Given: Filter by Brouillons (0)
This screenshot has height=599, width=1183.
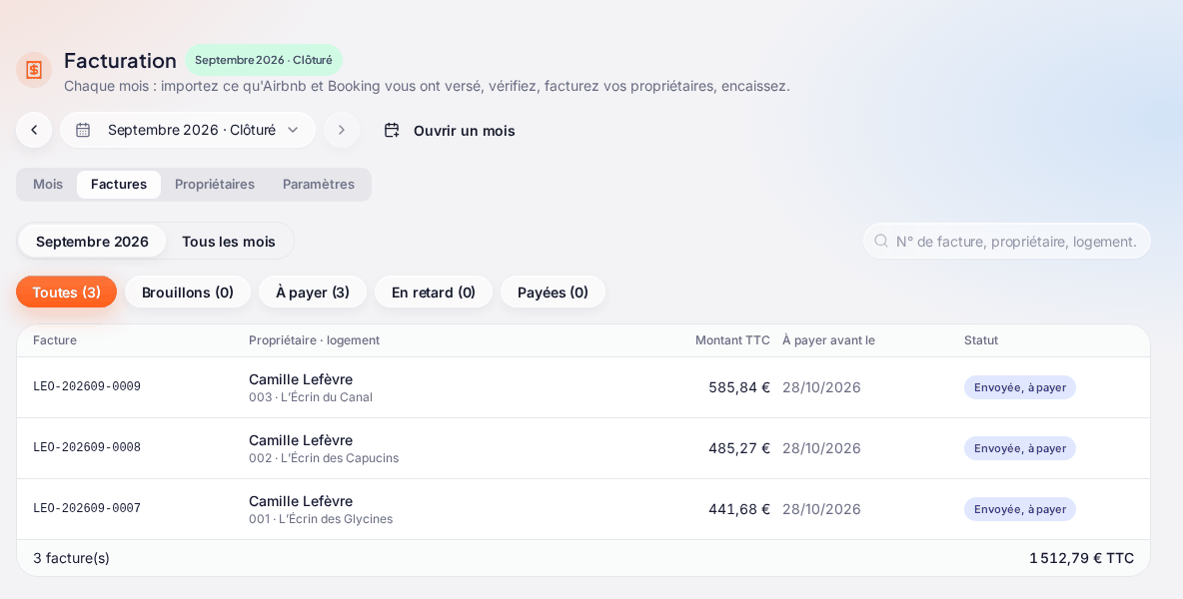Looking at the screenshot, I should coord(188,293).
